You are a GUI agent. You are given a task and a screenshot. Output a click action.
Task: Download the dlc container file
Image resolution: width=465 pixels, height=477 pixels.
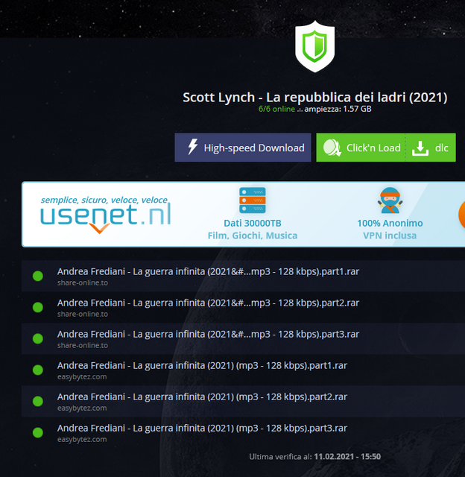point(431,148)
